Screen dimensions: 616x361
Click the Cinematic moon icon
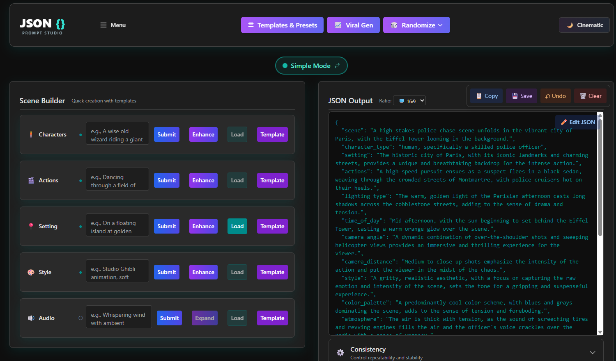click(570, 25)
